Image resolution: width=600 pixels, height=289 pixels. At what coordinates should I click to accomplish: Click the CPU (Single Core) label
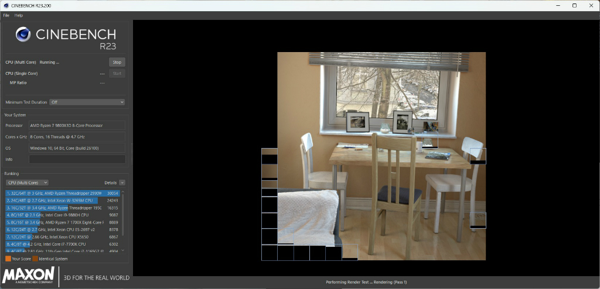pos(22,73)
